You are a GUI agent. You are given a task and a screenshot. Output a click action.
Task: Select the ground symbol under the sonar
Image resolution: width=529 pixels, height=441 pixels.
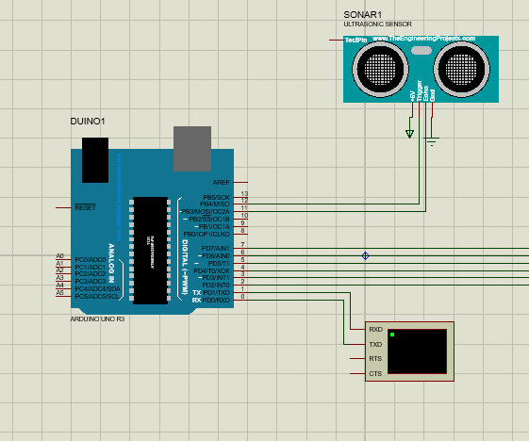(x=432, y=141)
